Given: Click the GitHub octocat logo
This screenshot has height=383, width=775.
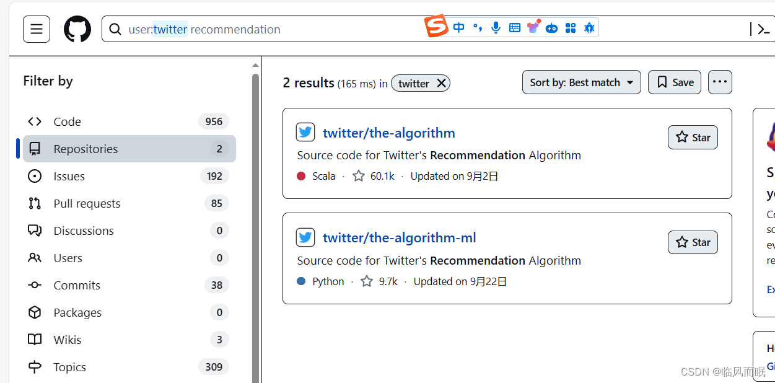Looking at the screenshot, I should pos(77,29).
